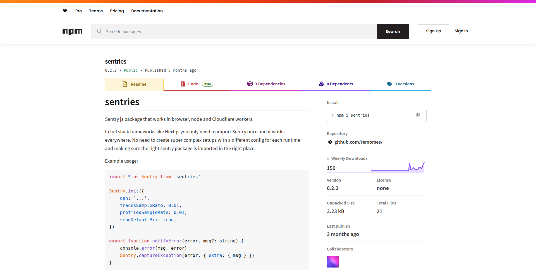536x277 pixels.
Task: Click the 'profilesSampleRate' code line
Action: pyautogui.click(x=153, y=212)
